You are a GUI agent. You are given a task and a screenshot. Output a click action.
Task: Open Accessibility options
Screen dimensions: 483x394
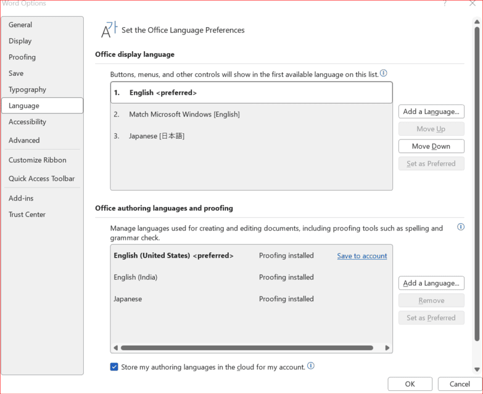pos(42,122)
